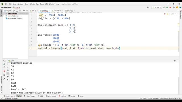Clear run console with trash icon

coord(8,80)
